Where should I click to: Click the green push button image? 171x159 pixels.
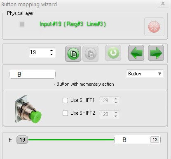point(28,109)
